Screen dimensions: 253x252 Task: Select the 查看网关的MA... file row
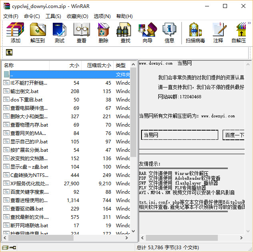pos(66,133)
